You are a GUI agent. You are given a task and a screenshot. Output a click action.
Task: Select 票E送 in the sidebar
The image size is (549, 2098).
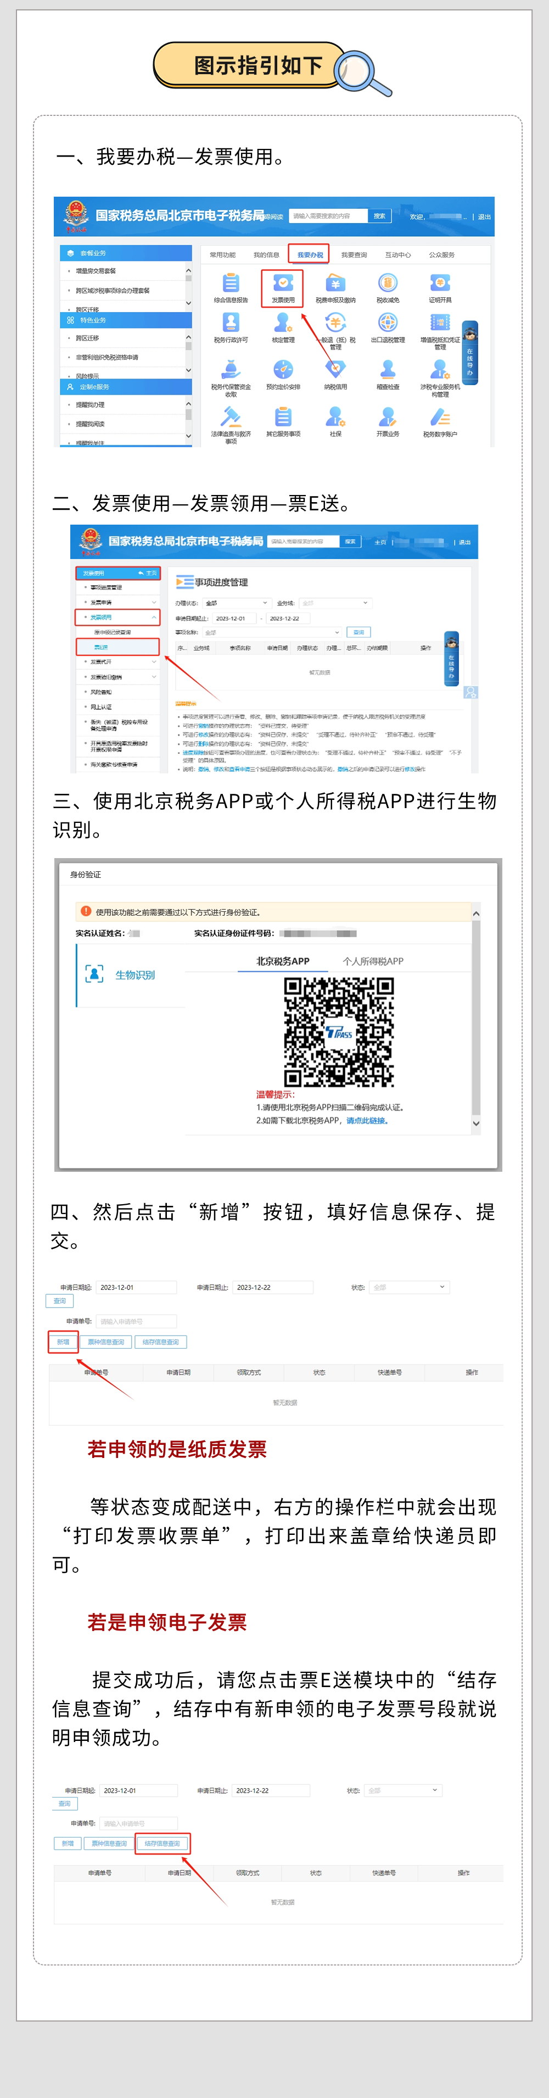click(118, 647)
